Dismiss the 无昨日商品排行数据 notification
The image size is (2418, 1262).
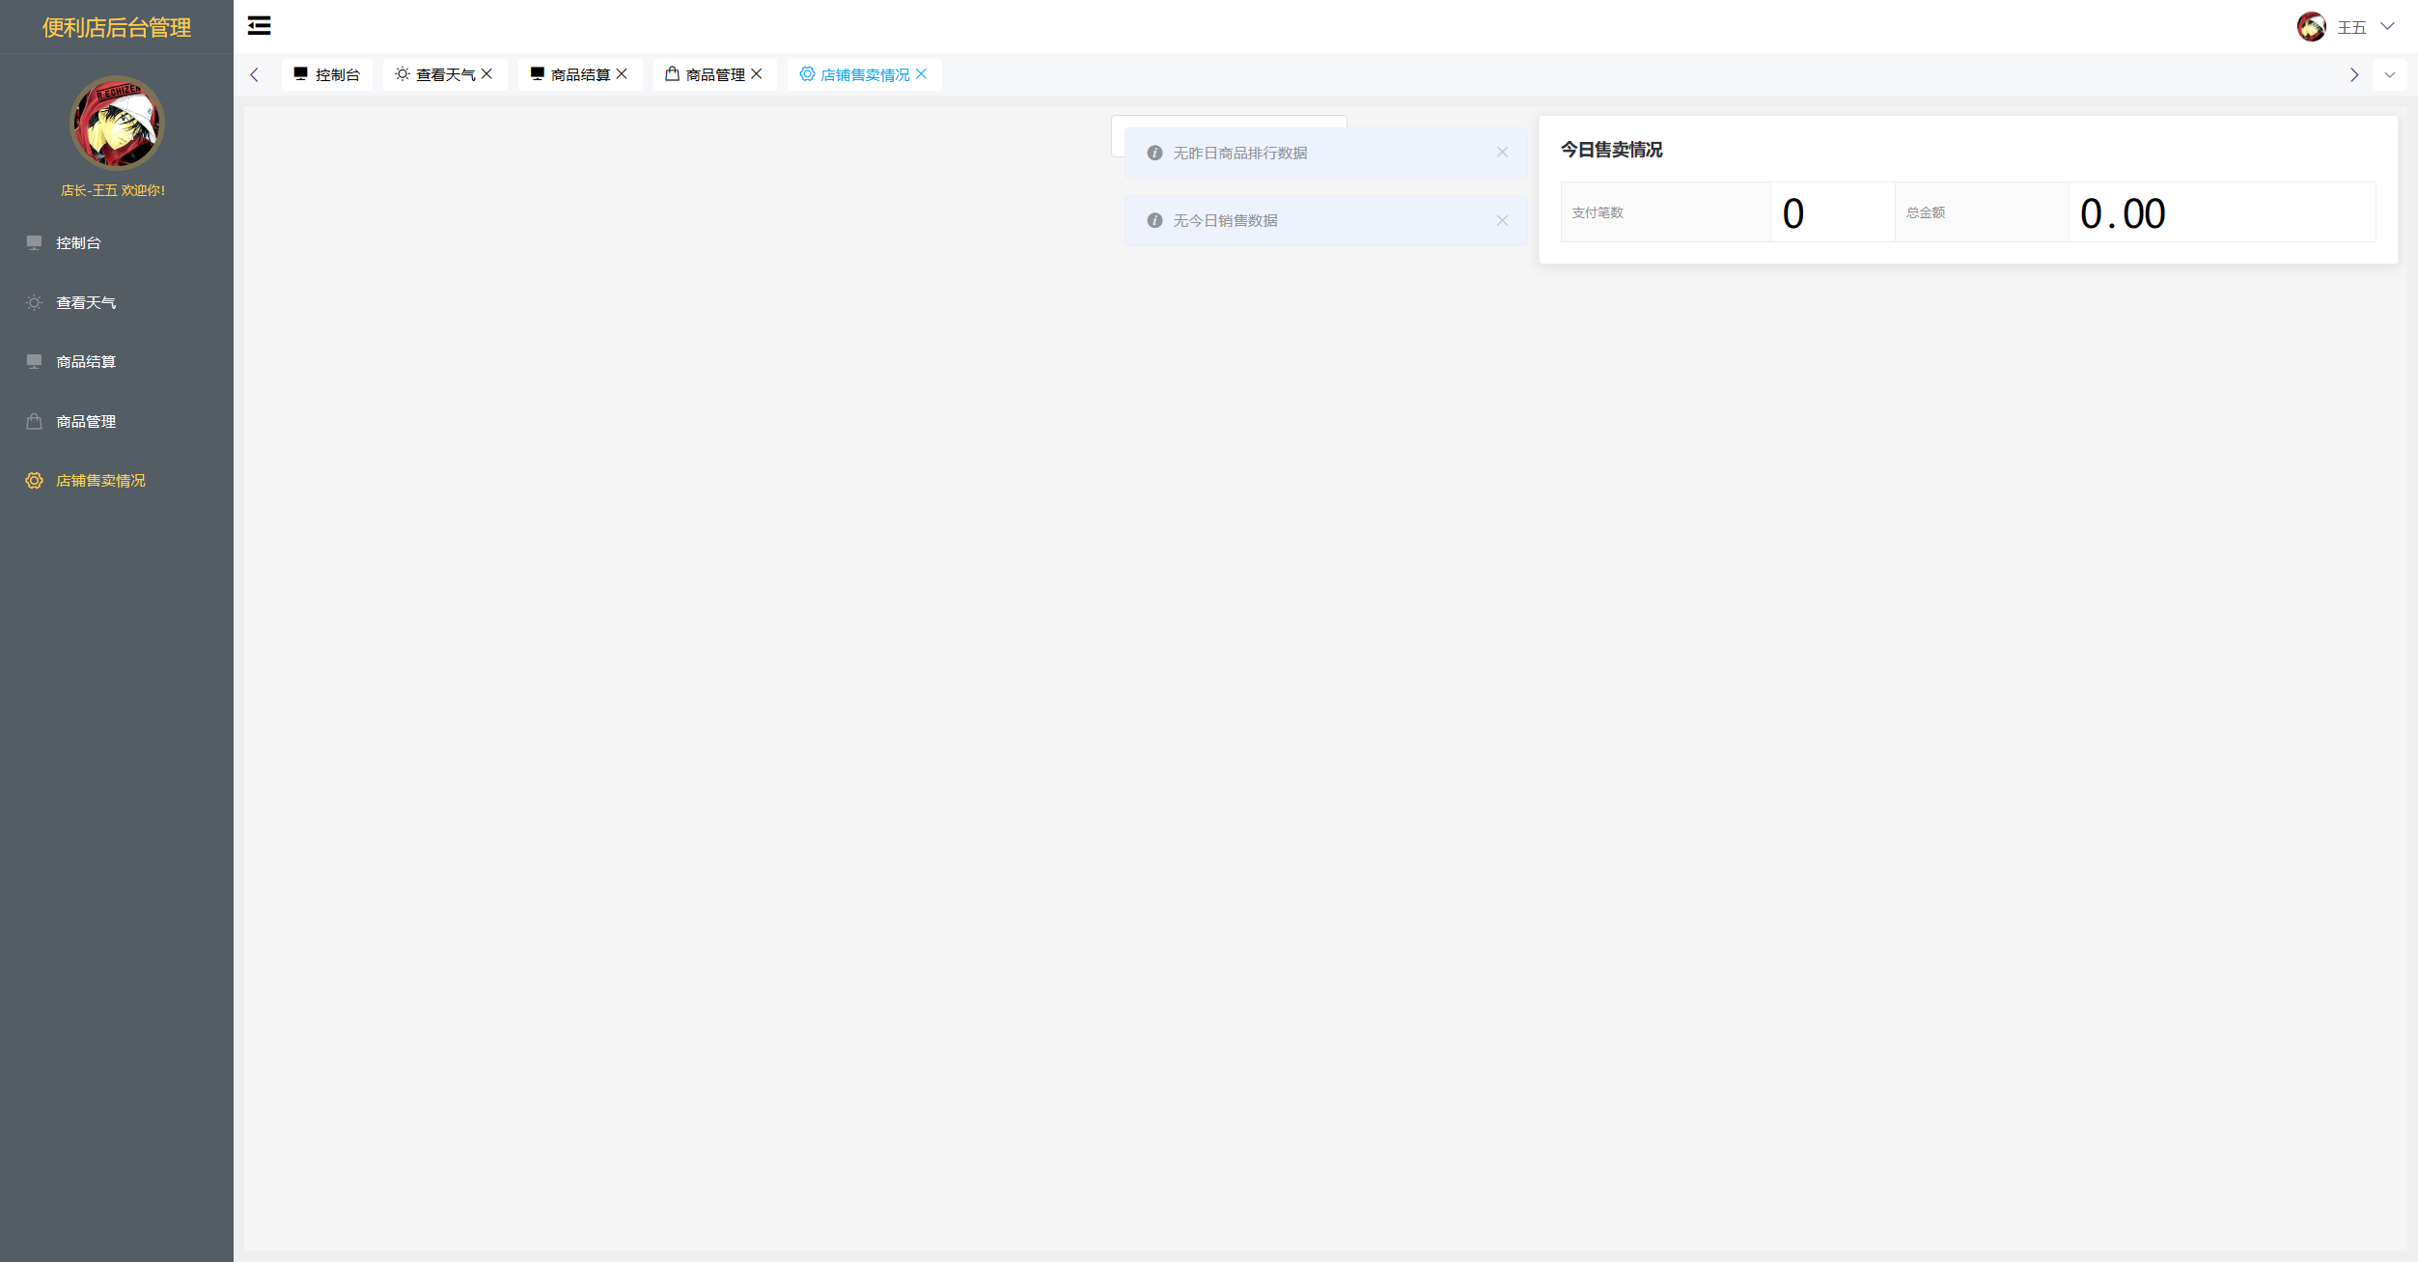1502,153
